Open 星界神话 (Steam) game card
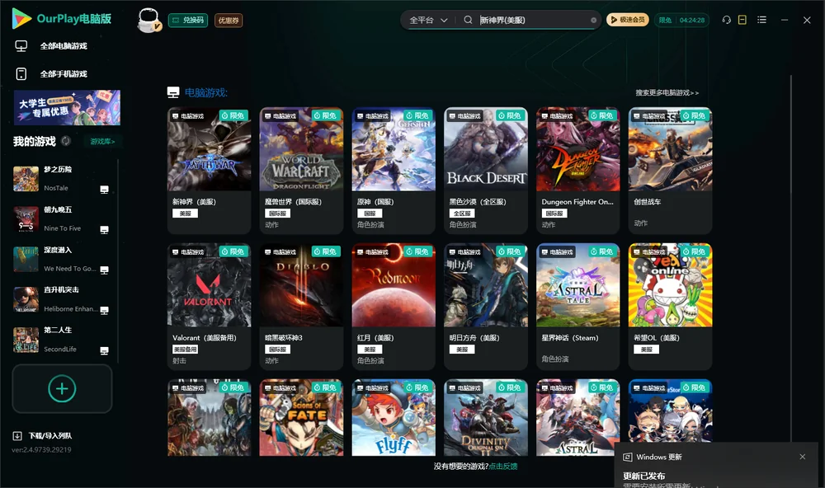The width and height of the screenshot is (825, 488). [x=578, y=307]
